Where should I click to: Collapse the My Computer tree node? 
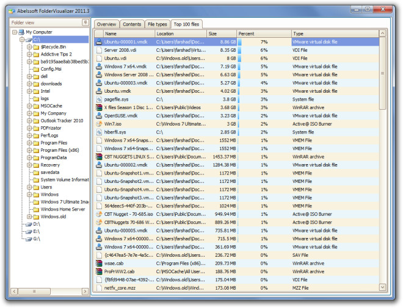15,32
